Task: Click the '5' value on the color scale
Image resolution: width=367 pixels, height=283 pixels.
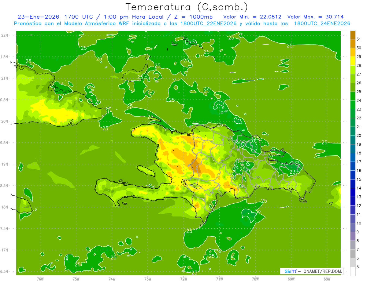Action: pyautogui.click(x=358, y=267)
